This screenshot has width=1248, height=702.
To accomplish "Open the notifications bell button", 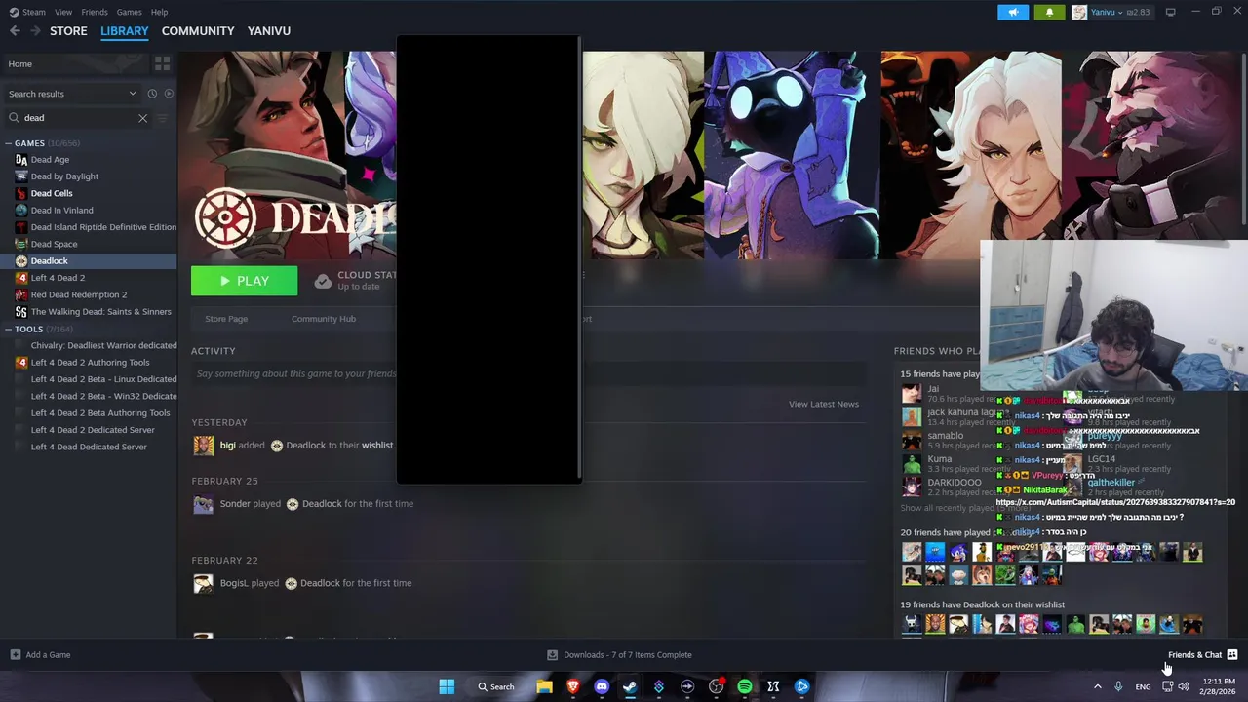I will (x=1049, y=12).
